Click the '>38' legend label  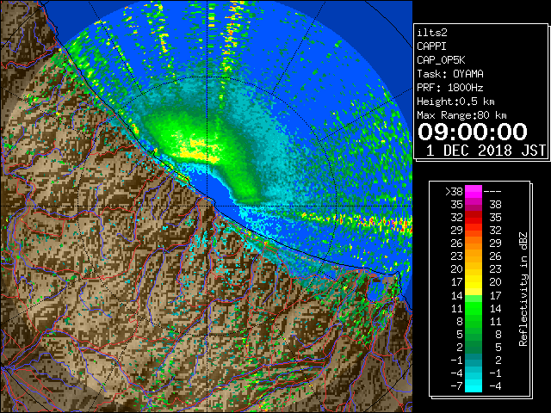(x=454, y=192)
